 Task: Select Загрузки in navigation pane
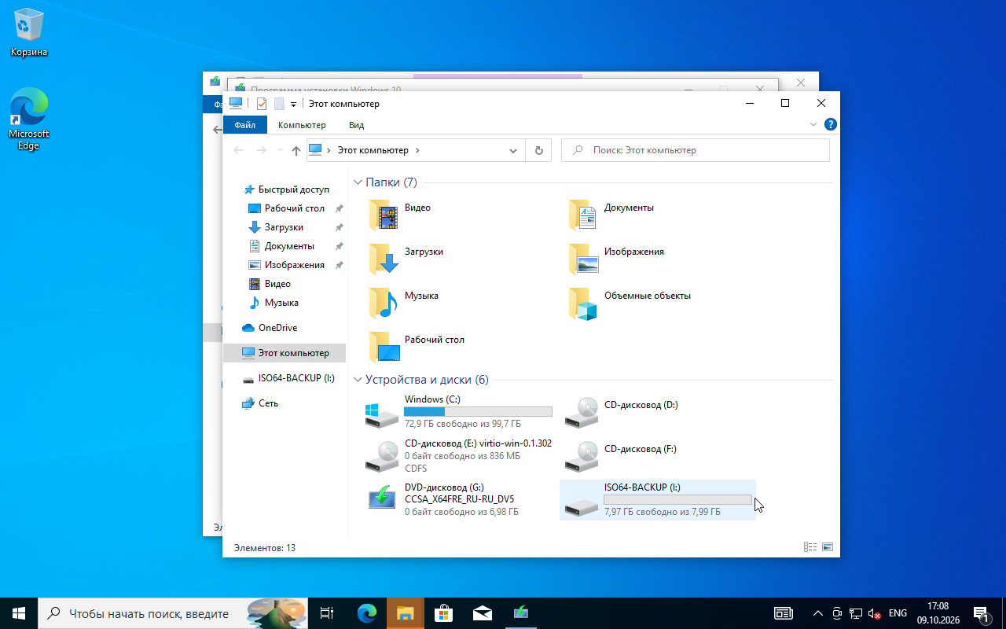tap(284, 227)
